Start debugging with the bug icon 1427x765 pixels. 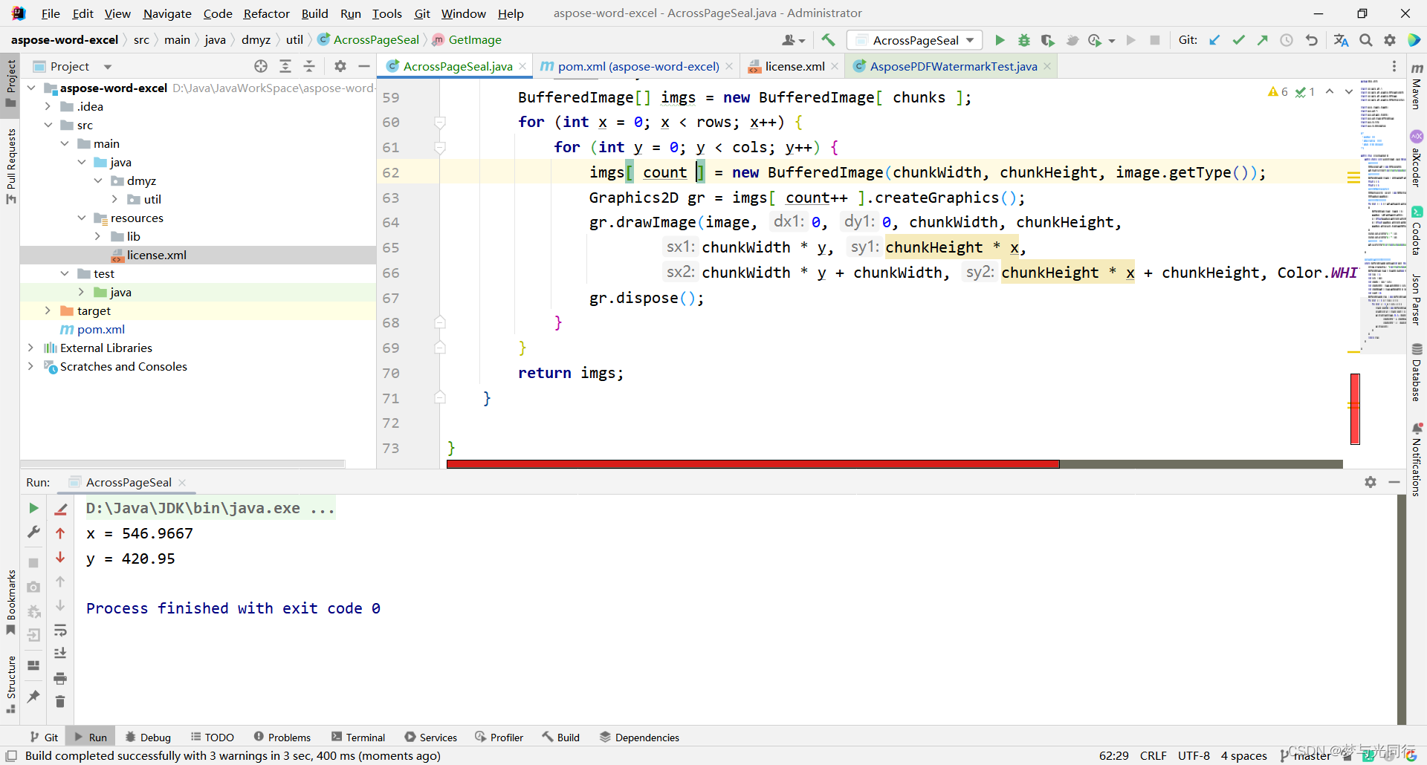(x=1024, y=40)
